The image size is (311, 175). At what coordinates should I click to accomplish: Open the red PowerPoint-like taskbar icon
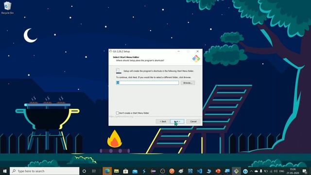pos(218,171)
